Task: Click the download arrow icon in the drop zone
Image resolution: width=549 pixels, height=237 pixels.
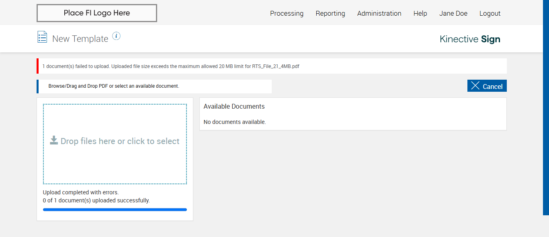Action: click(x=54, y=140)
